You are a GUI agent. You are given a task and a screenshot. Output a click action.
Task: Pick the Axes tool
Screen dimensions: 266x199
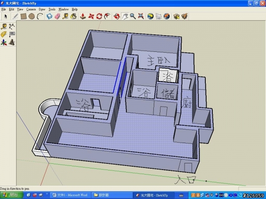tap(4, 42)
